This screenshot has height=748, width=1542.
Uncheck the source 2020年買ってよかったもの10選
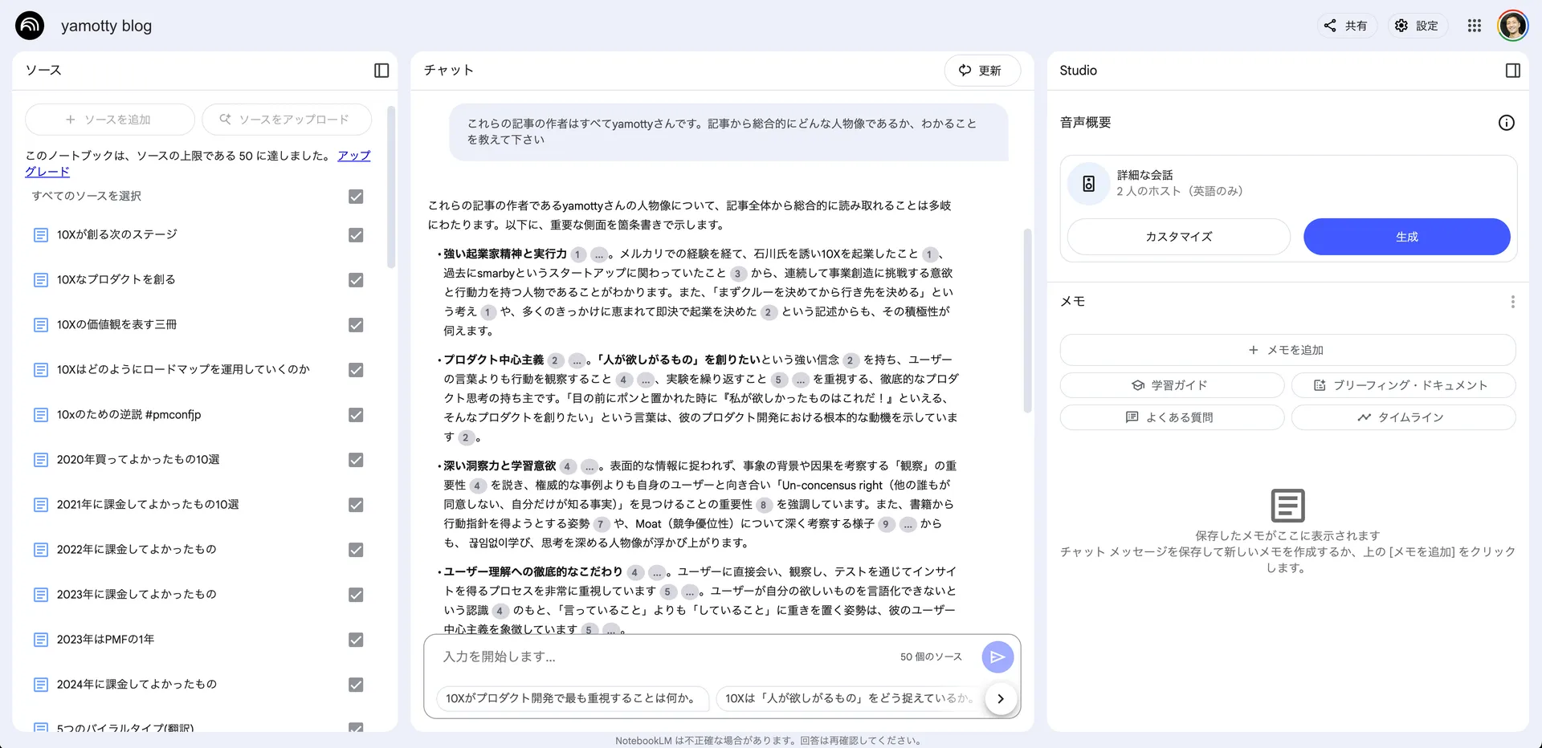click(355, 460)
